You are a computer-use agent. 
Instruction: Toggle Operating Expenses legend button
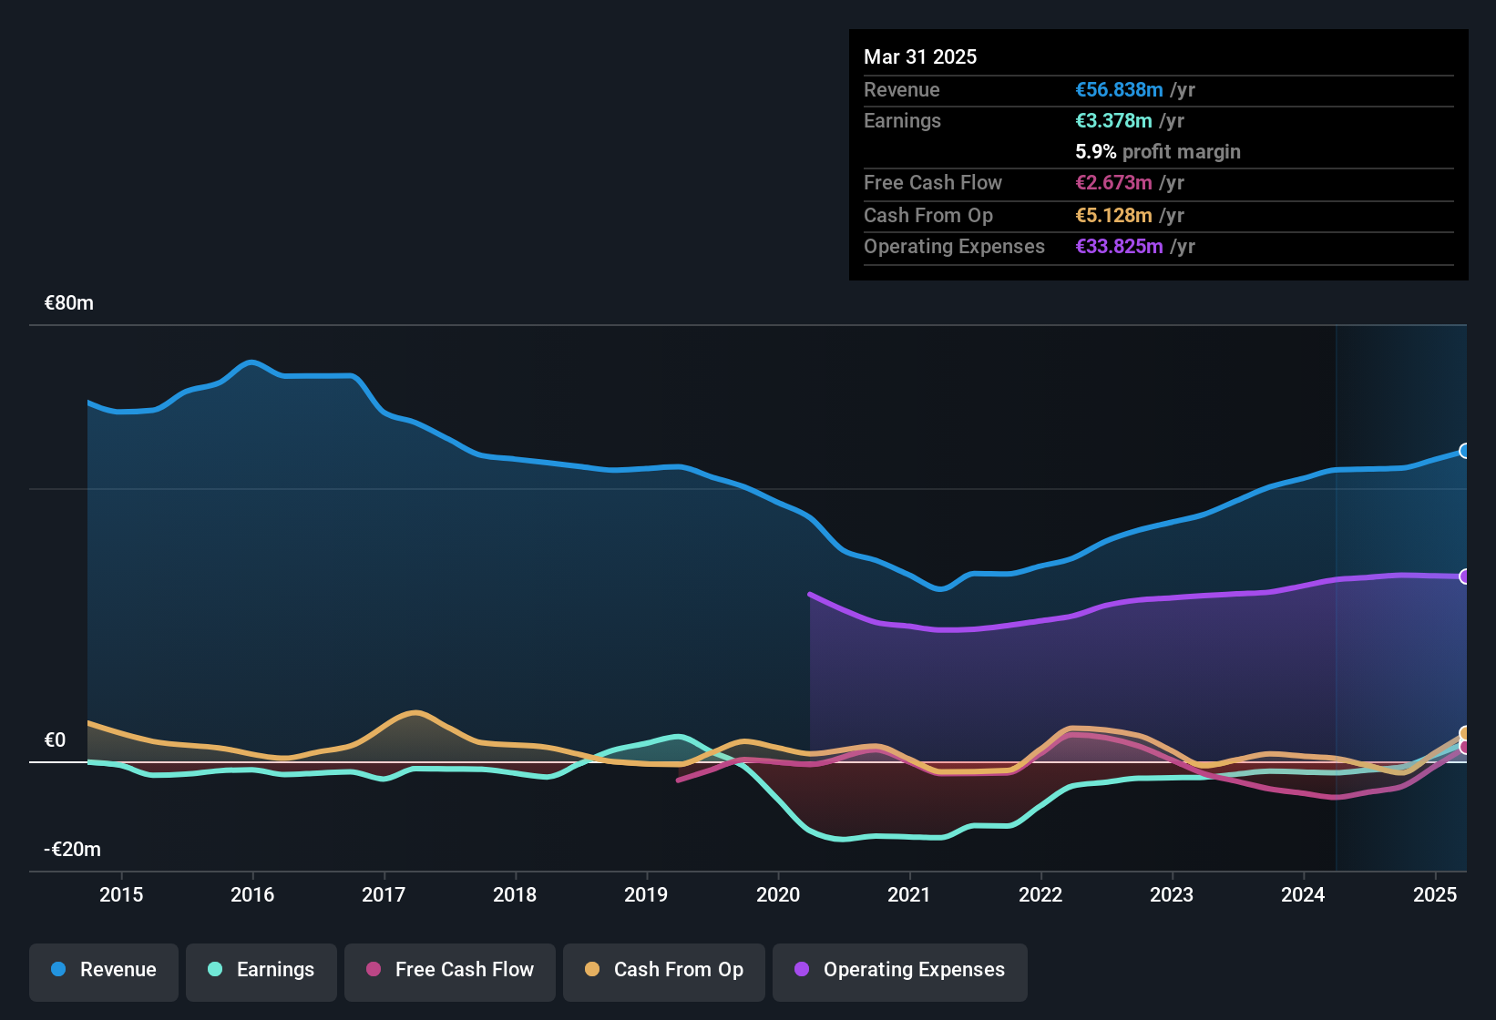[x=900, y=972]
